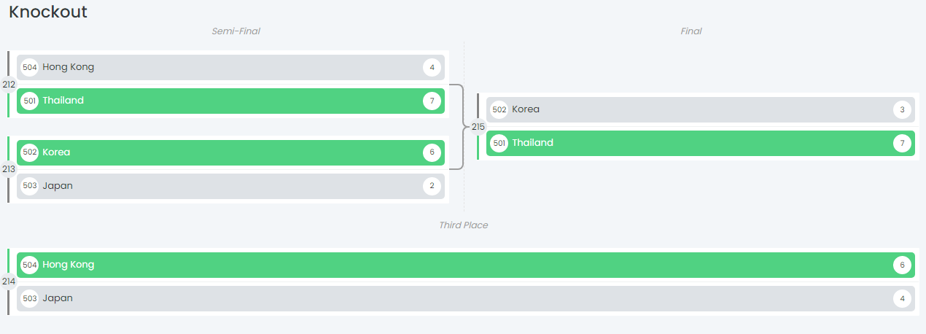Viewport: 926px width, 334px height.
Task: Click Thailand's 501 seed badge in Semi-Final
Action: (x=30, y=101)
